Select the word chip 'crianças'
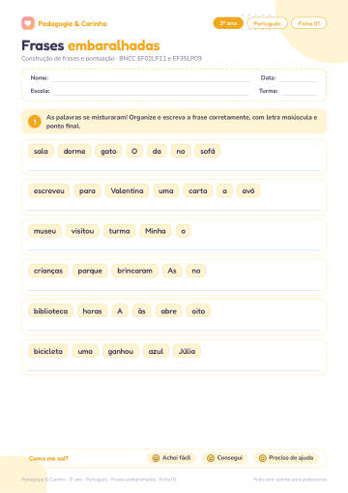The width and height of the screenshot is (348, 493). (48, 271)
